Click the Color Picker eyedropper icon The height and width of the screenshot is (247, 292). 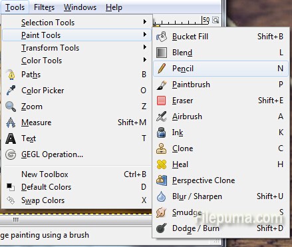pos(11,91)
